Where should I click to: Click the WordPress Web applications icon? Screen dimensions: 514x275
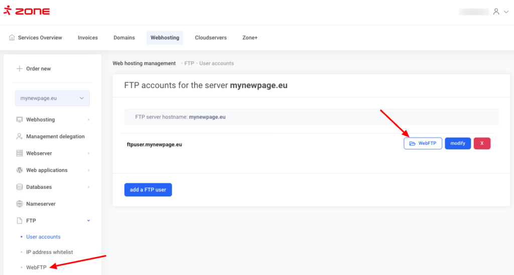pos(20,170)
